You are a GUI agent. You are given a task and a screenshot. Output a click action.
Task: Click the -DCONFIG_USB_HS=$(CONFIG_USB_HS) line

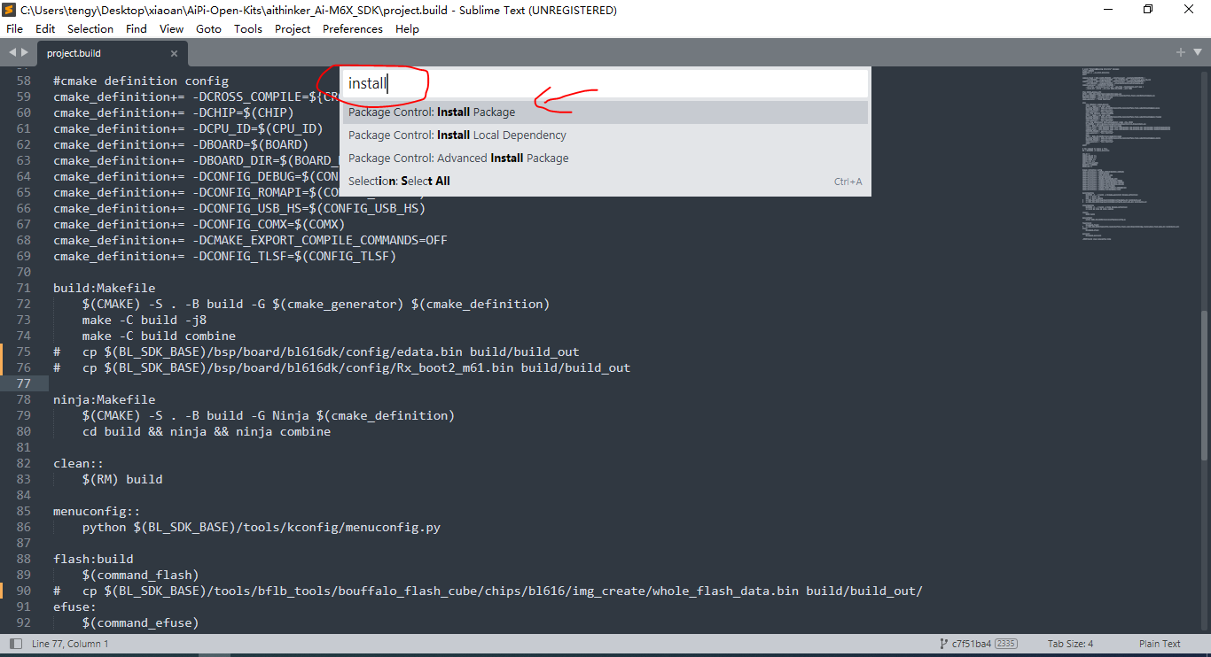pyautogui.click(x=239, y=208)
